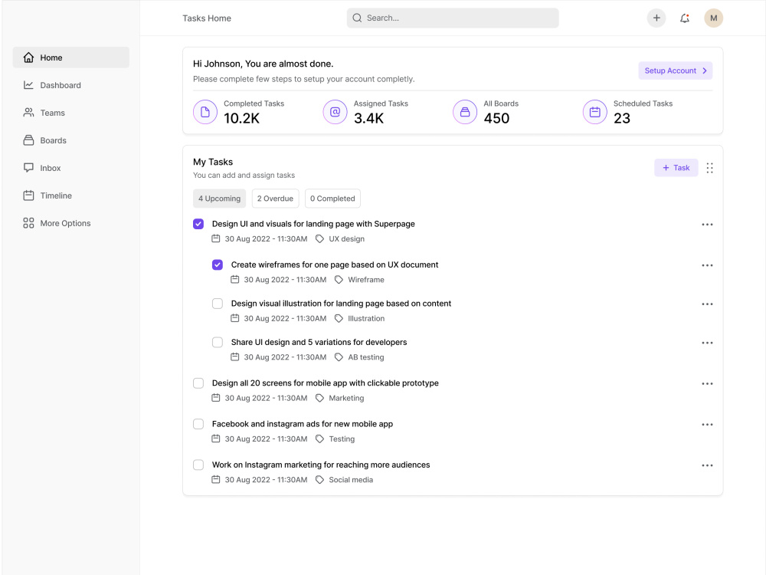Click the Assigned Tasks at-sign icon
Viewport: 766px width, 575px height.
point(336,112)
